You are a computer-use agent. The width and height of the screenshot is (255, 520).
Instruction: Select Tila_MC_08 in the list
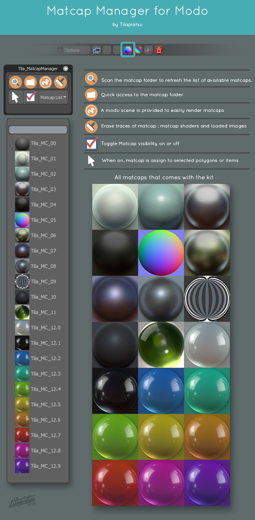click(38, 266)
